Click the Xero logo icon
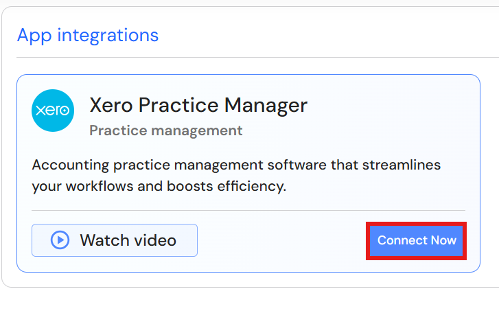 click(52, 111)
